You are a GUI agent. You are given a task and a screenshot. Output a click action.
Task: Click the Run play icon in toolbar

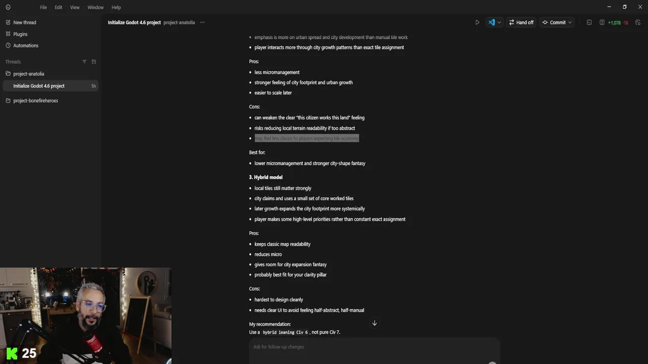point(477,22)
